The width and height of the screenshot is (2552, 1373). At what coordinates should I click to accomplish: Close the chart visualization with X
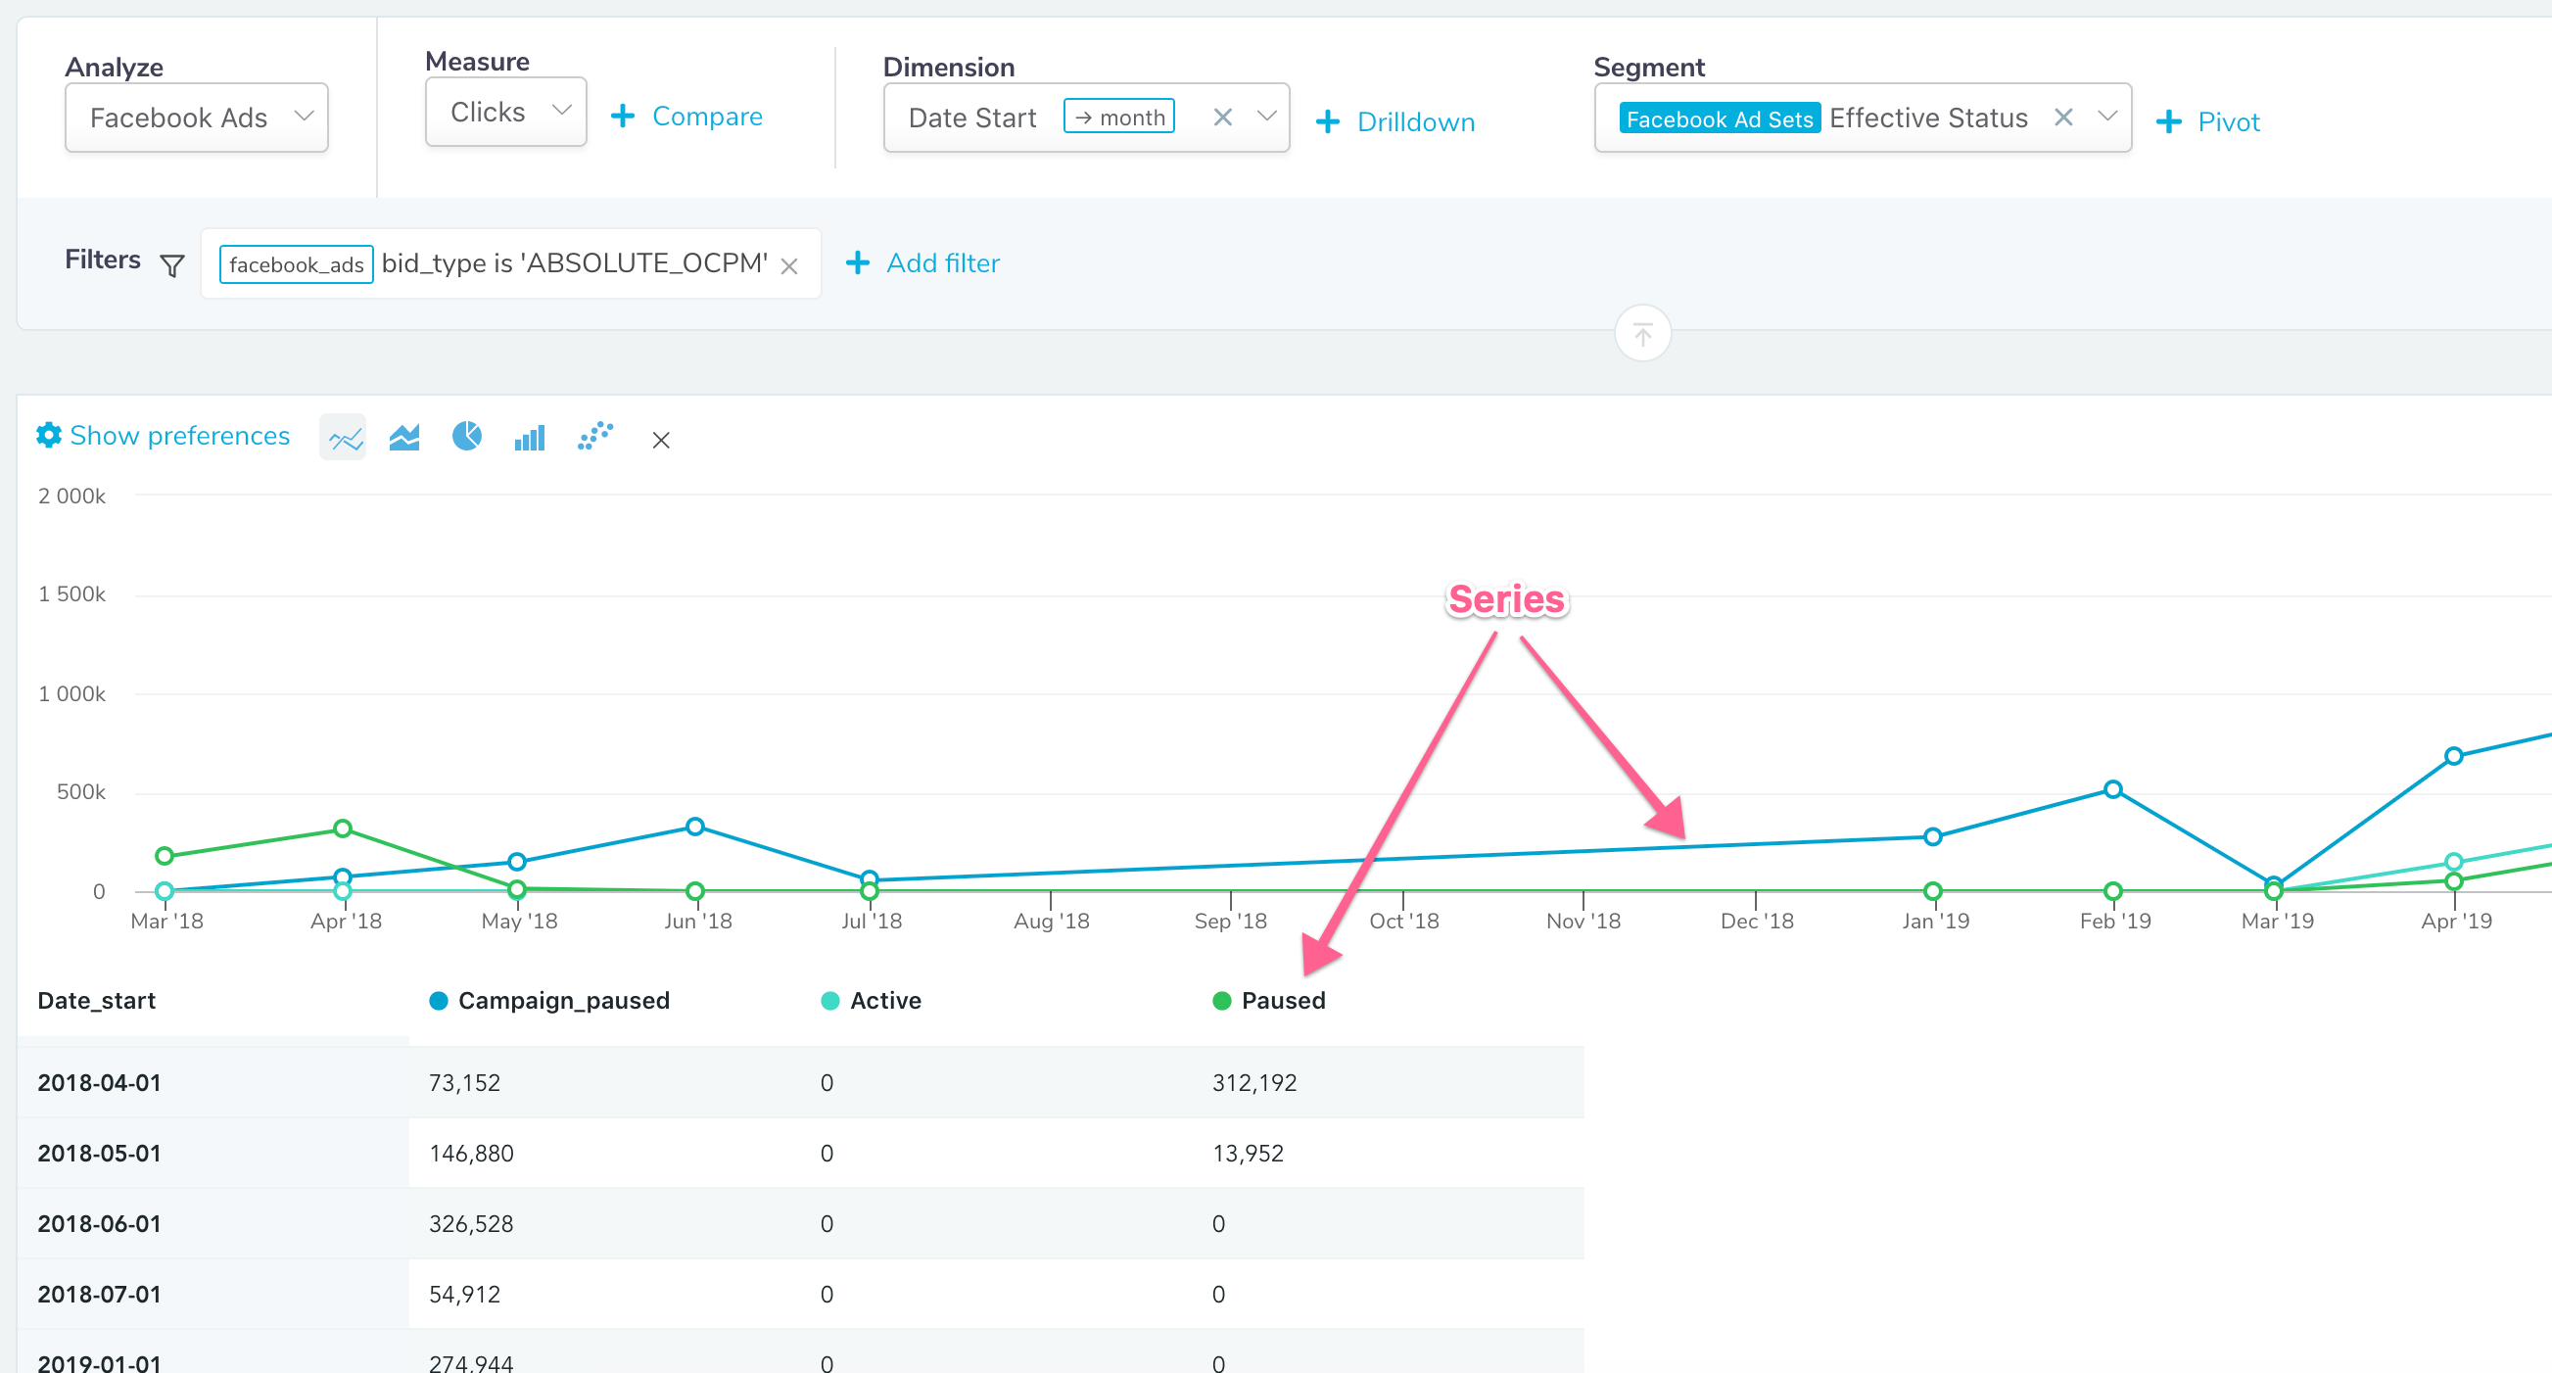pyautogui.click(x=661, y=441)
